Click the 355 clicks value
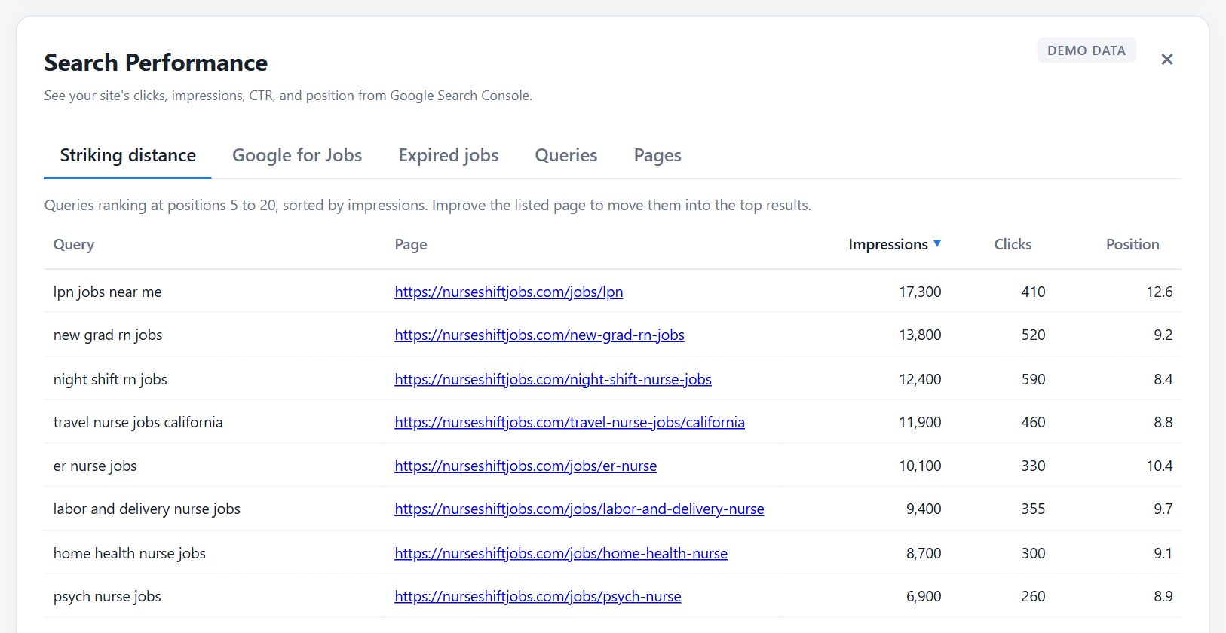Viewport: 1226px width, 633px height. 1033,509
